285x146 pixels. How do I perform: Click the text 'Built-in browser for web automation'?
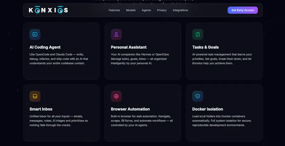coord(134,116)
